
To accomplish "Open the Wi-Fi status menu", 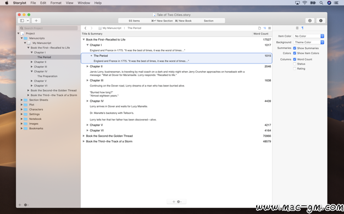I will click(x=305, y=3).
